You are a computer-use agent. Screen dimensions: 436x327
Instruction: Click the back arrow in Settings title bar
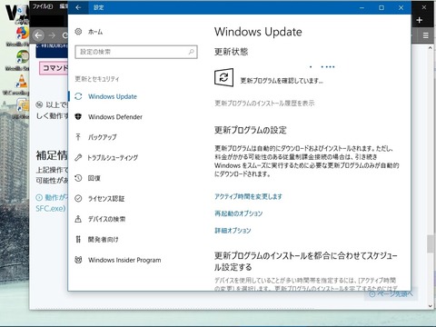(78, 7)
